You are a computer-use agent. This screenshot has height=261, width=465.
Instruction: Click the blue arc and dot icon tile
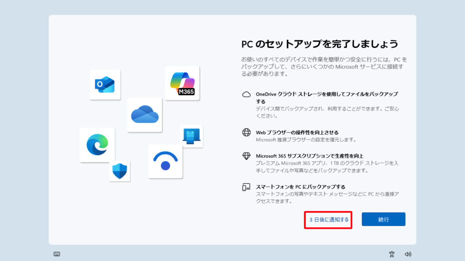165,161
